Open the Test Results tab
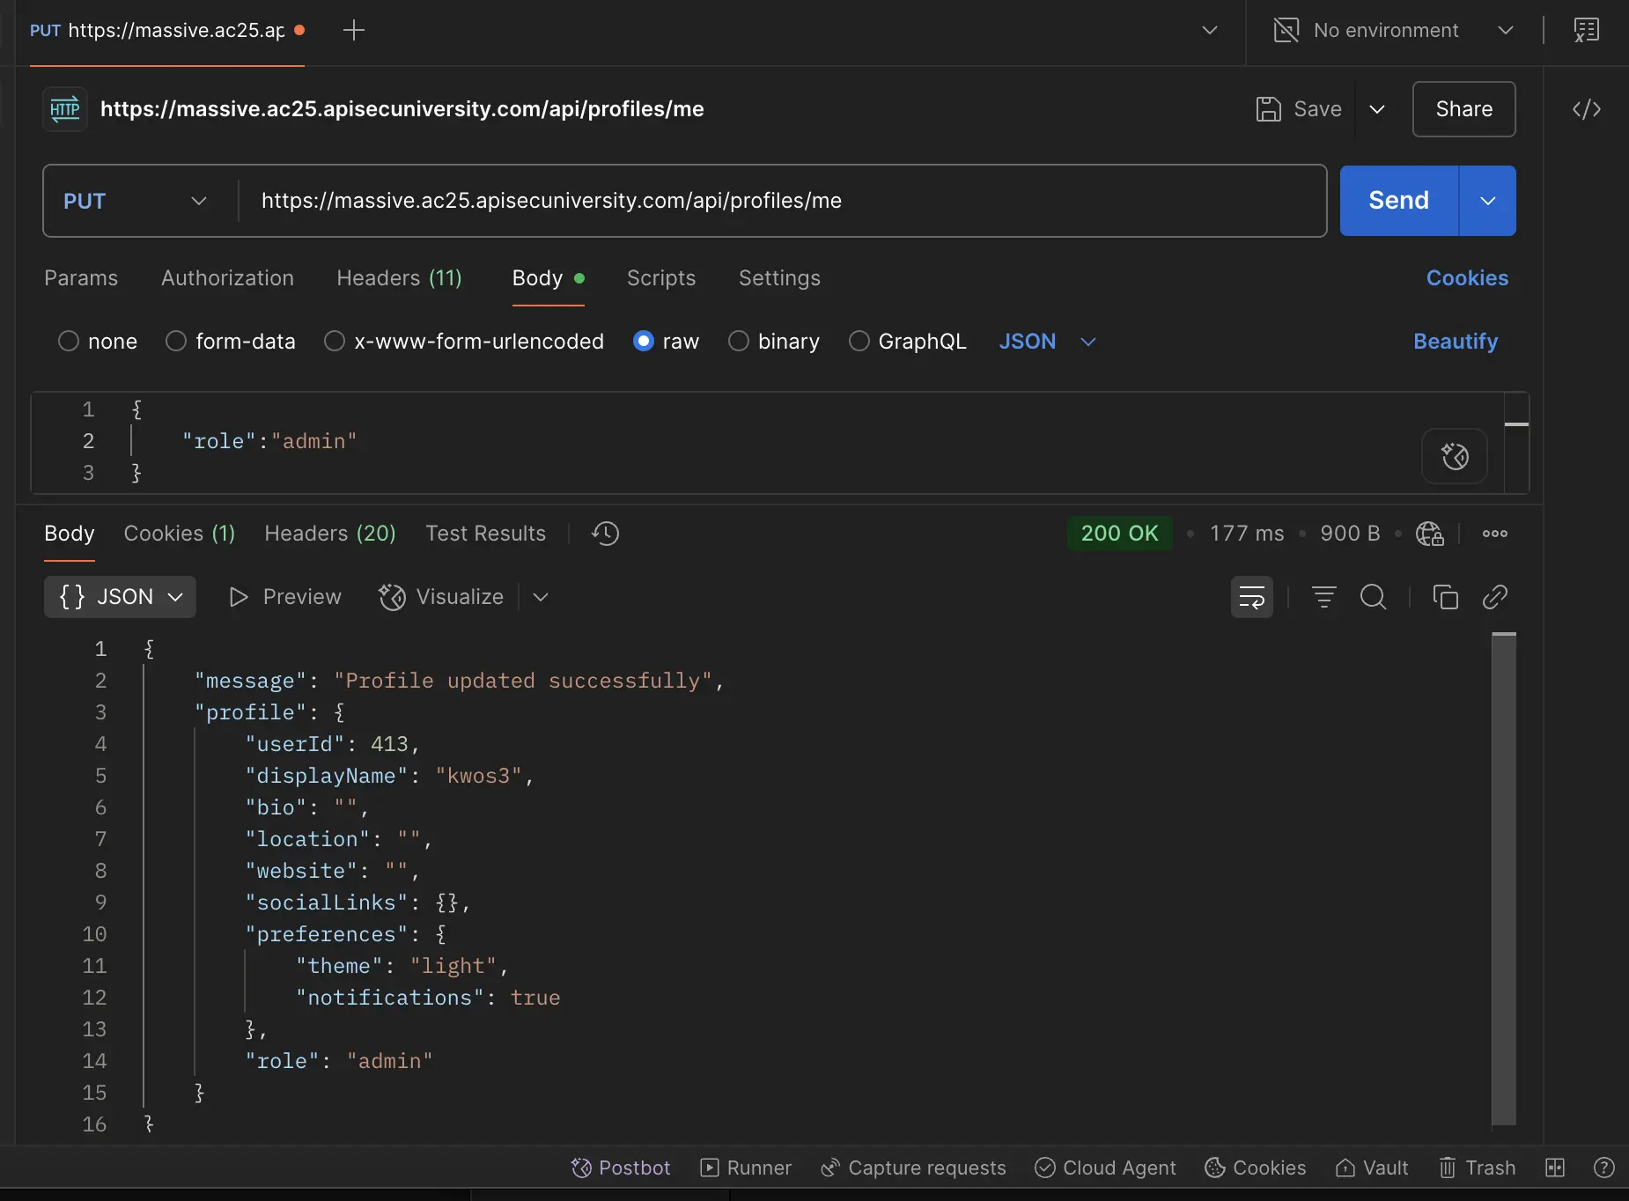The image size is (1629, 1201). point(485,533)
